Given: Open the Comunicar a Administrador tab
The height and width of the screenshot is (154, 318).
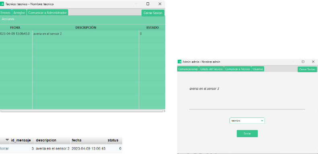Looking at the screenshot, I should coord(47,12).
